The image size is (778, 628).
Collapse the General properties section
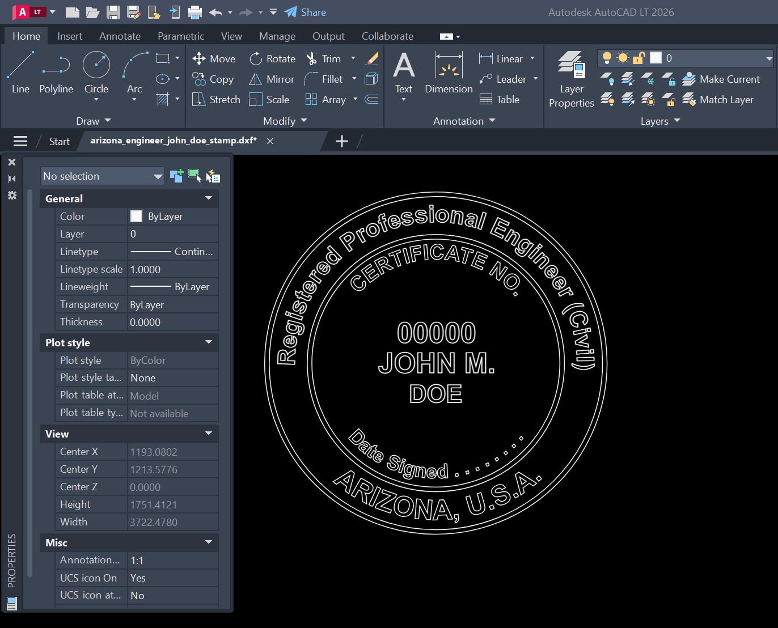click(209, 198)
